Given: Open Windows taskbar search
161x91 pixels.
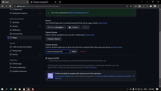Looking at the screenshot, I should click(x=6, y=89).
